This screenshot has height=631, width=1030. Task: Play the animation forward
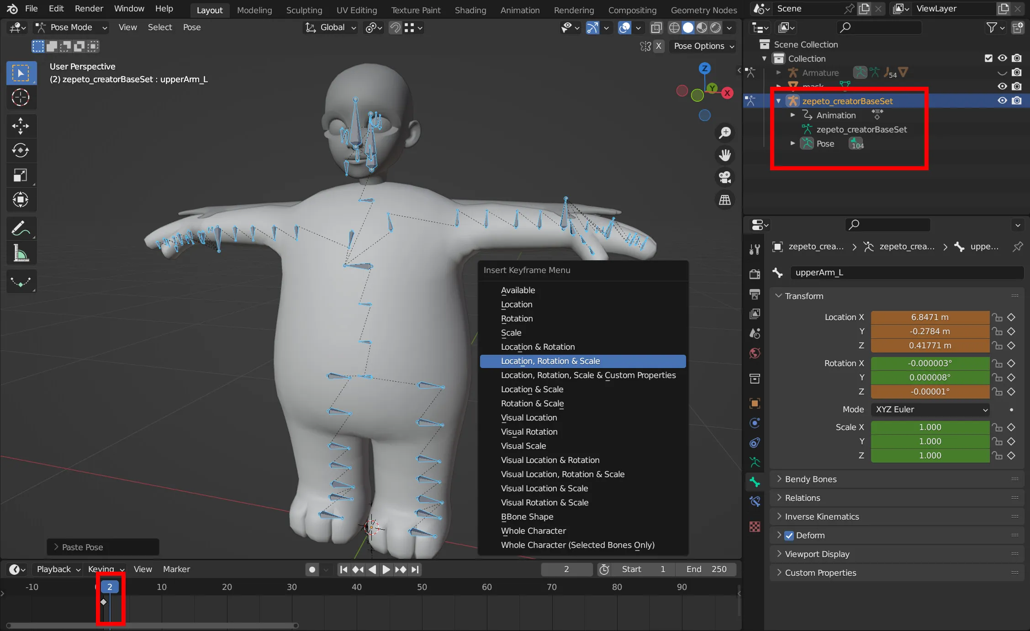coord(386,569)
